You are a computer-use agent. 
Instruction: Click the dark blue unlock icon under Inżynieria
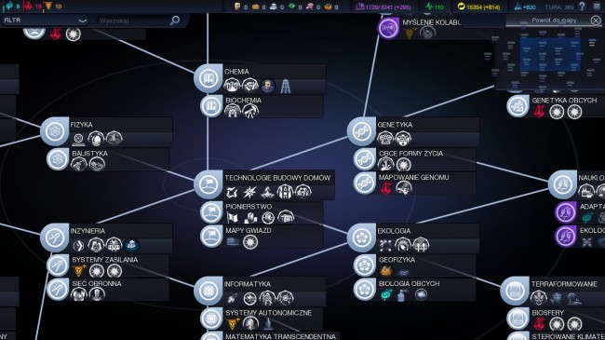tap(132, 245)
